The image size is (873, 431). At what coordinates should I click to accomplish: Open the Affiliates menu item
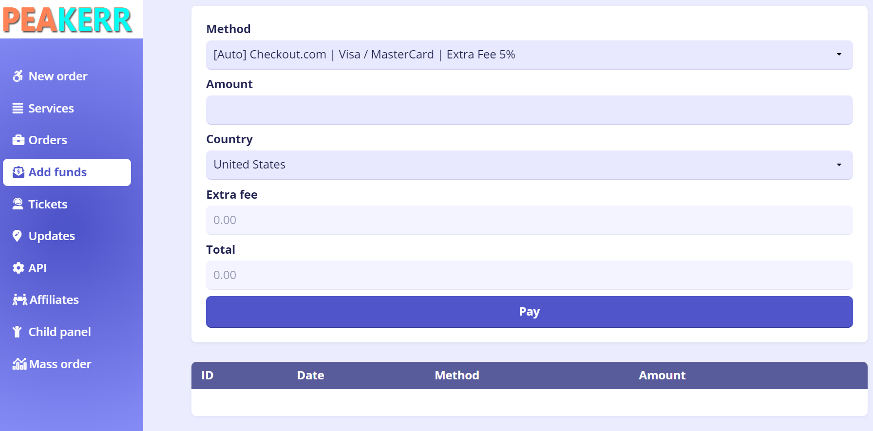tap(54, 300)
